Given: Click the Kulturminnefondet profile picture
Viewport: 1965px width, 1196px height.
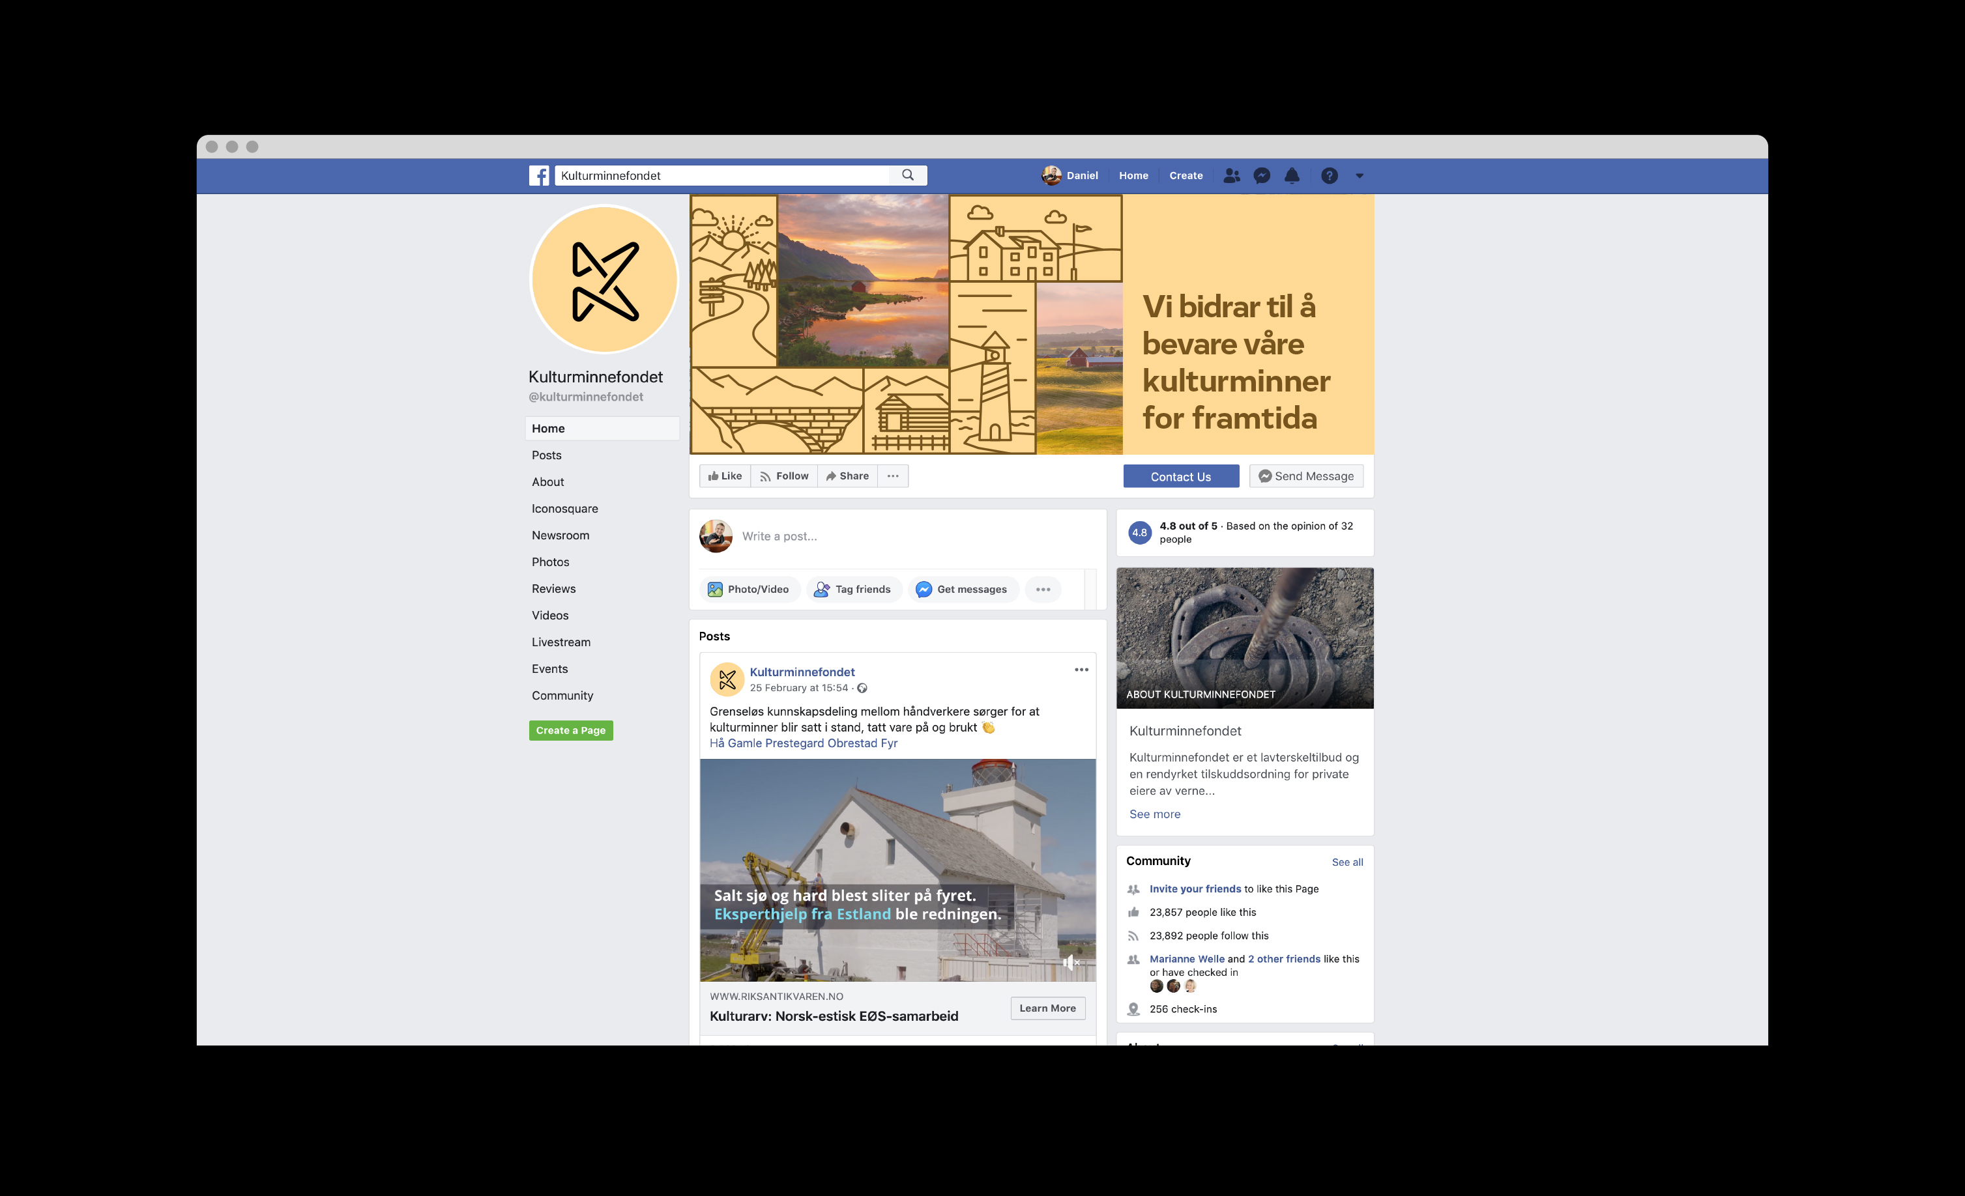Looking at the screenshot, I should tap(605, 279).
